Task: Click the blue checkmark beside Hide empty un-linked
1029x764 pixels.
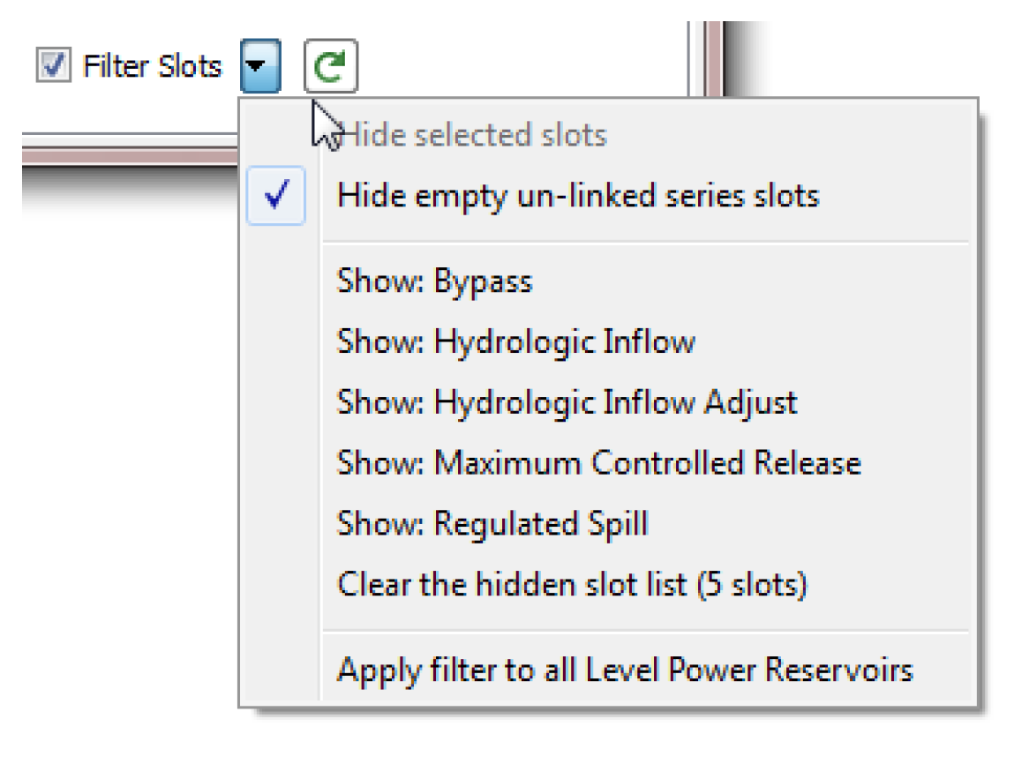Action: click(276, 196)
